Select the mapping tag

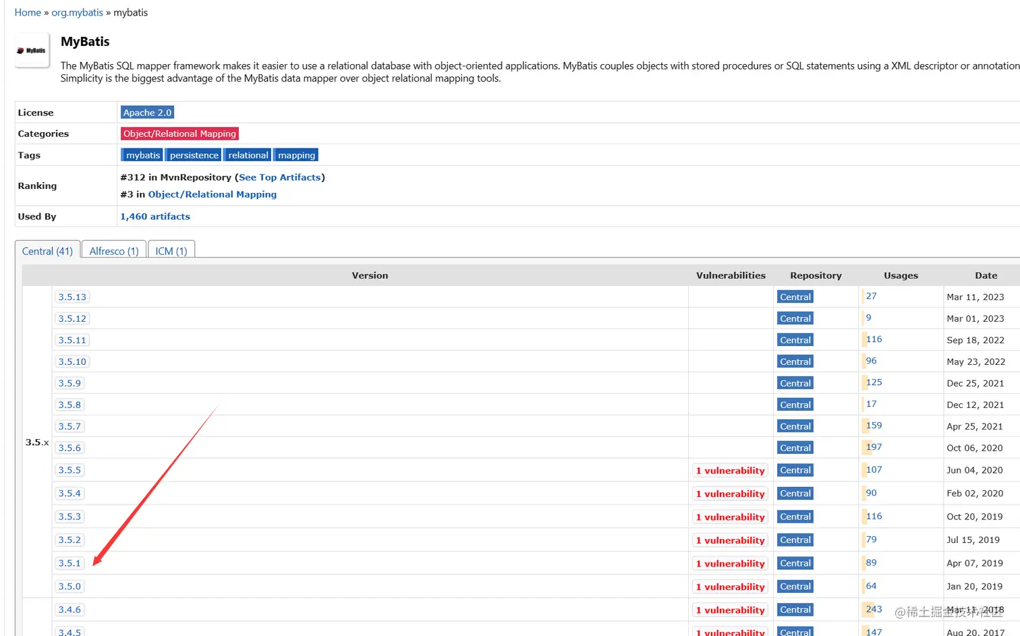click(x=297, y=155)
